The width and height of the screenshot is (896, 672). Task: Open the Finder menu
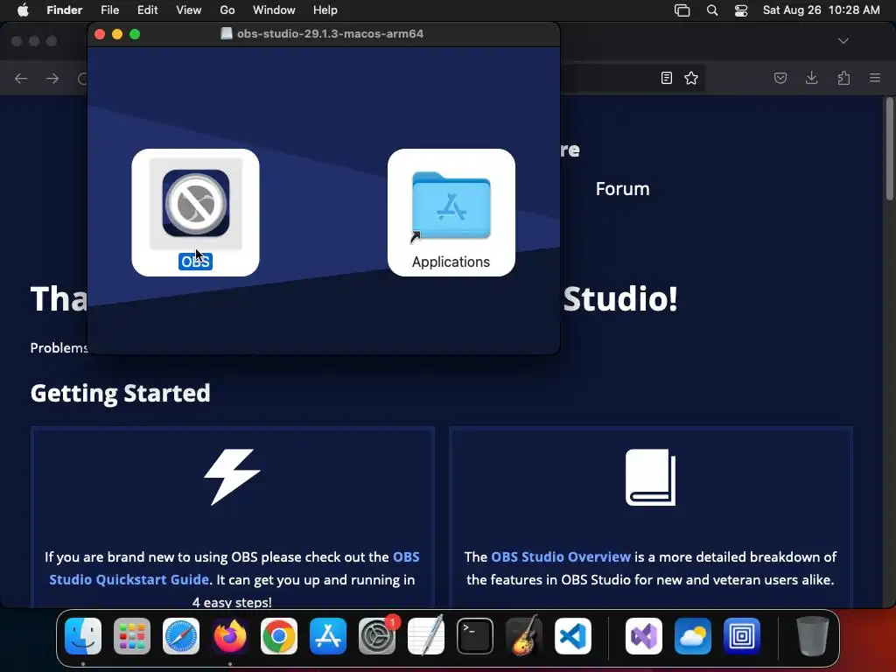pos(64,10)
